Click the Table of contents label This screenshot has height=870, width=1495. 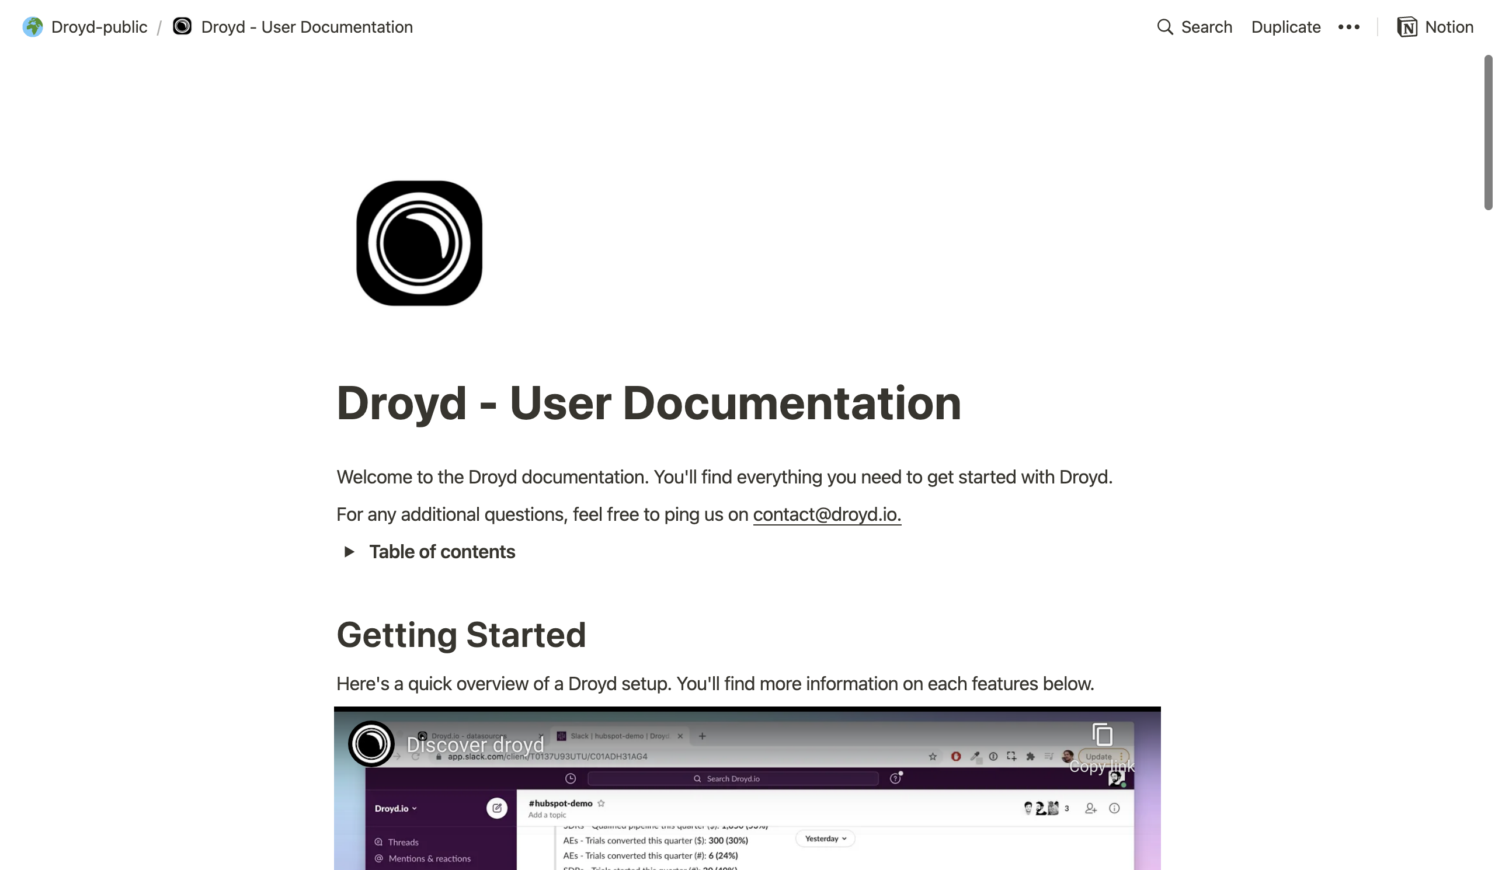(442, 552)
